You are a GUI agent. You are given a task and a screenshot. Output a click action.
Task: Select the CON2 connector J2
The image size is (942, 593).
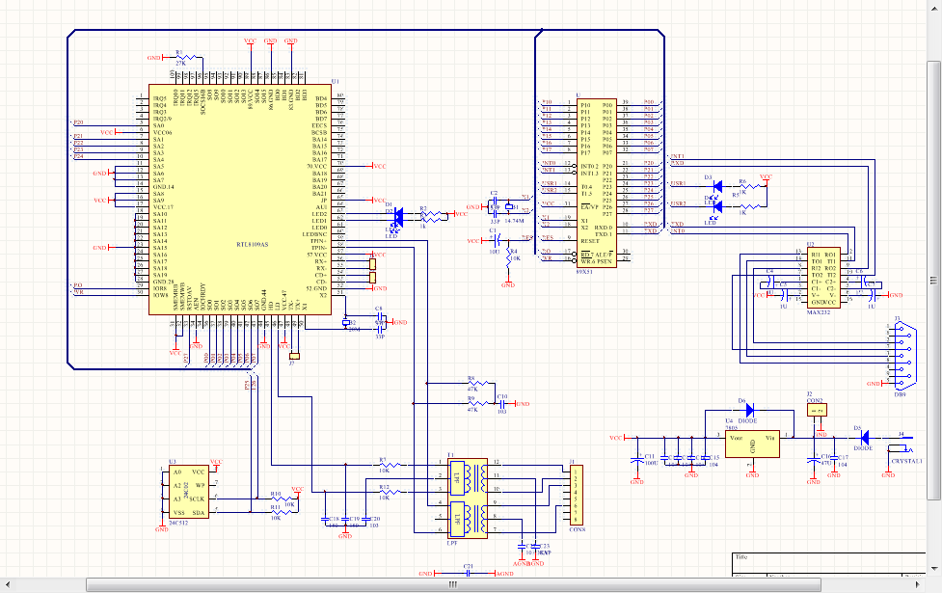tap(817, 410)
